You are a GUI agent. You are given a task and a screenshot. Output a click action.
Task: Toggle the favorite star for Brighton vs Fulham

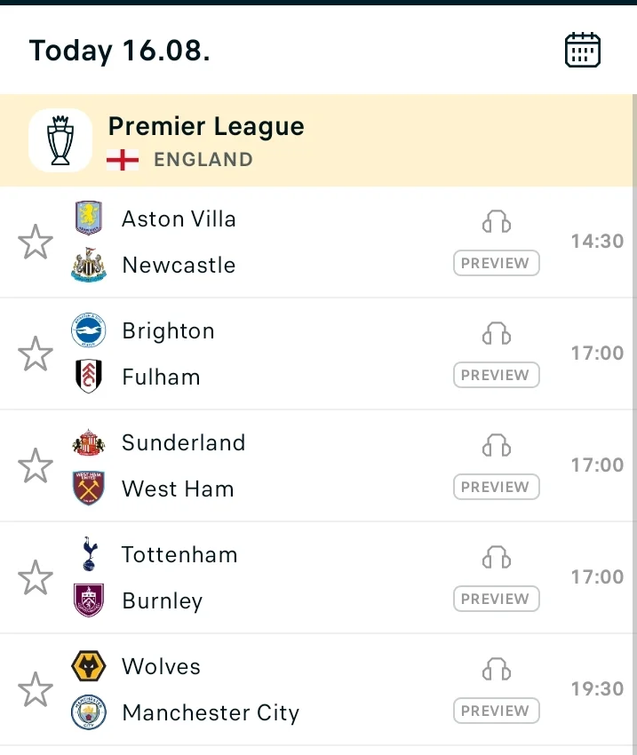36,354
